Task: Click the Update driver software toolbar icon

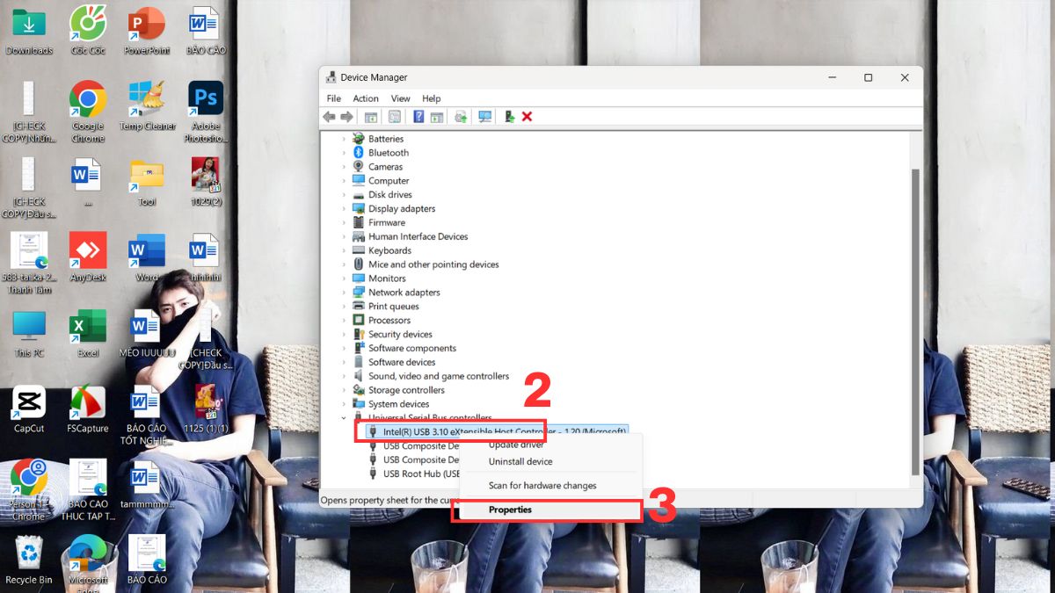Action: tap(461, 116)
